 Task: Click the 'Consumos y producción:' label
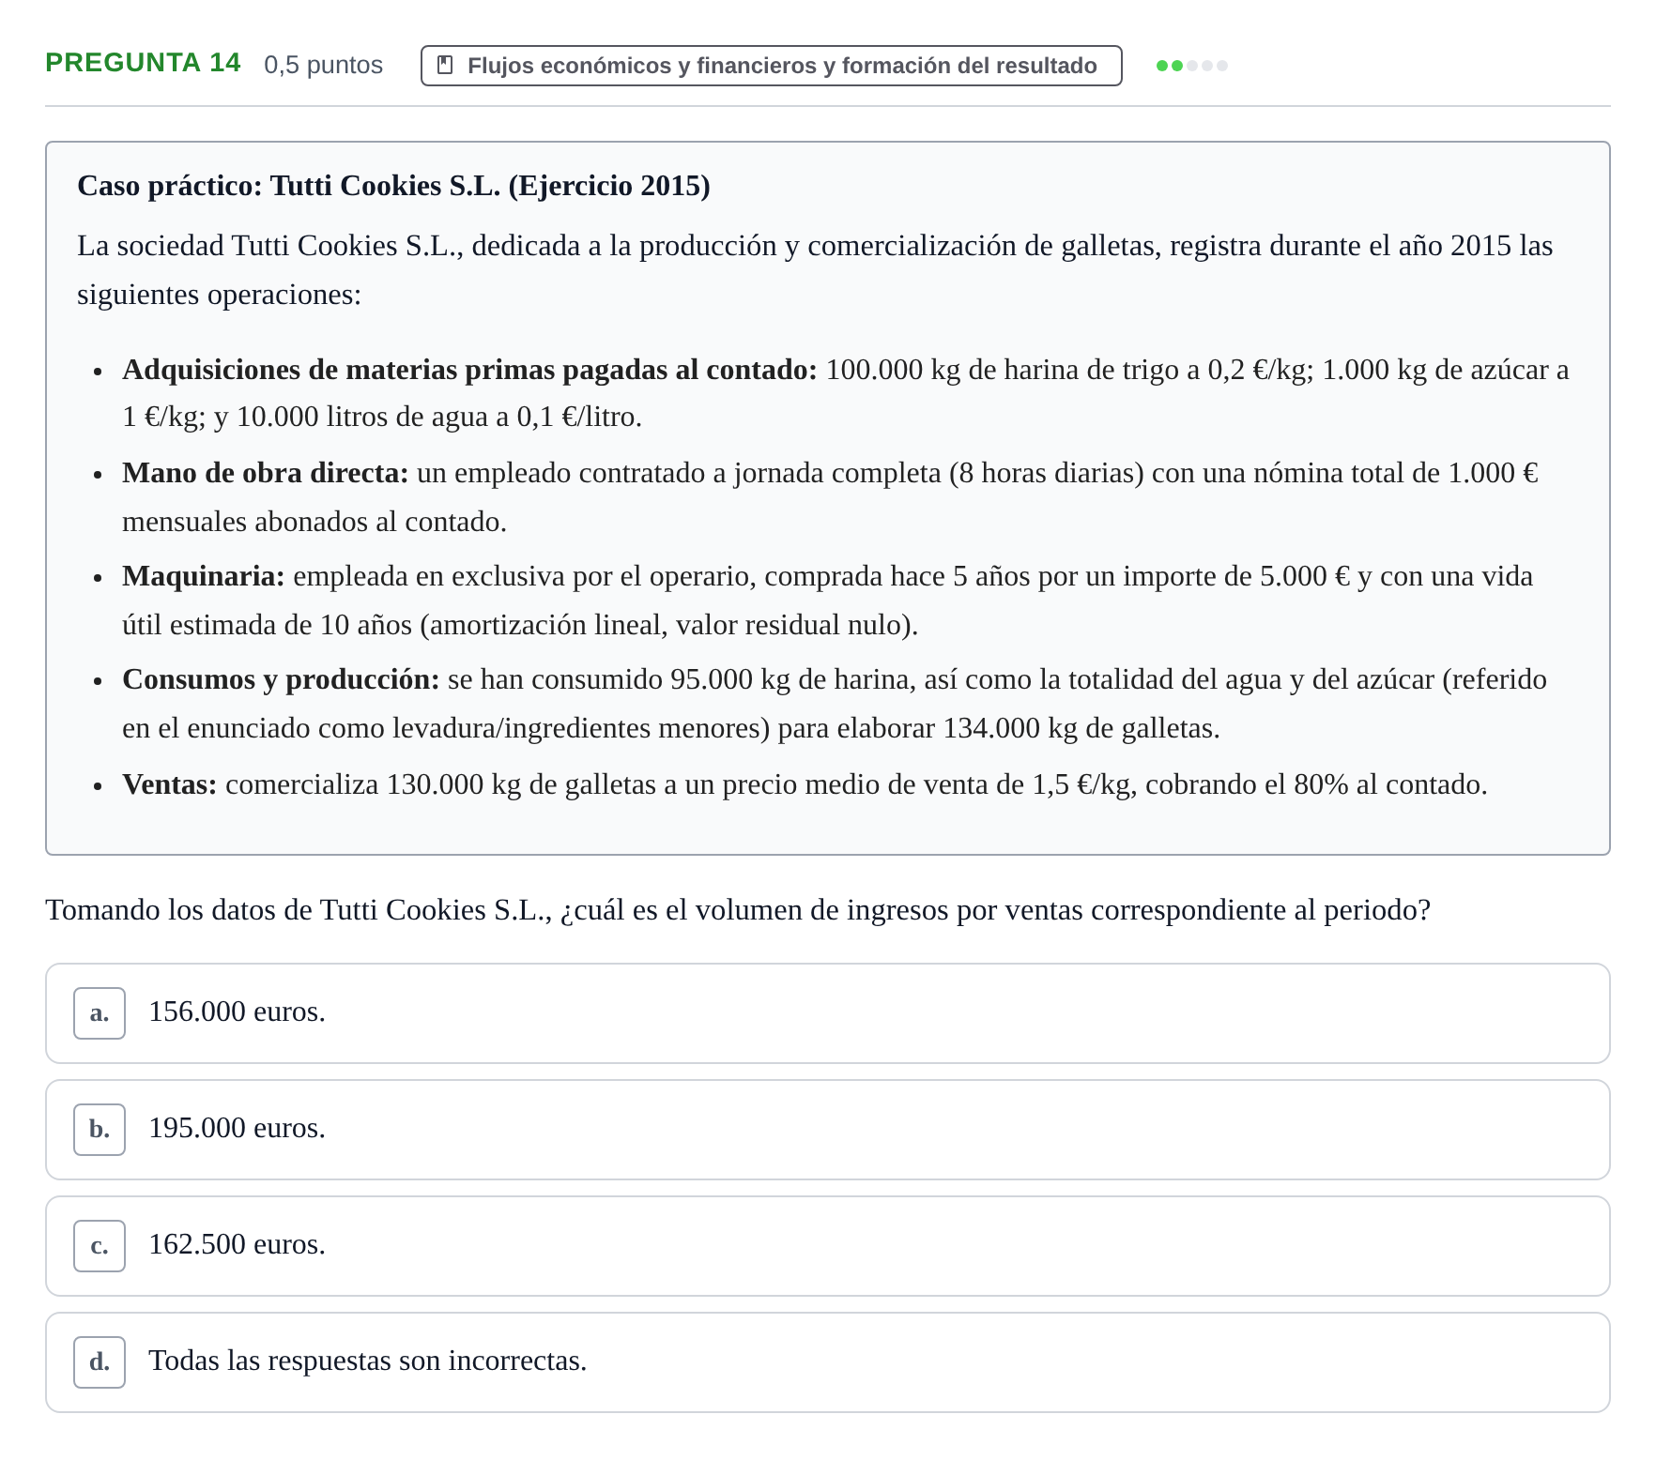click(x=281, y=679)
